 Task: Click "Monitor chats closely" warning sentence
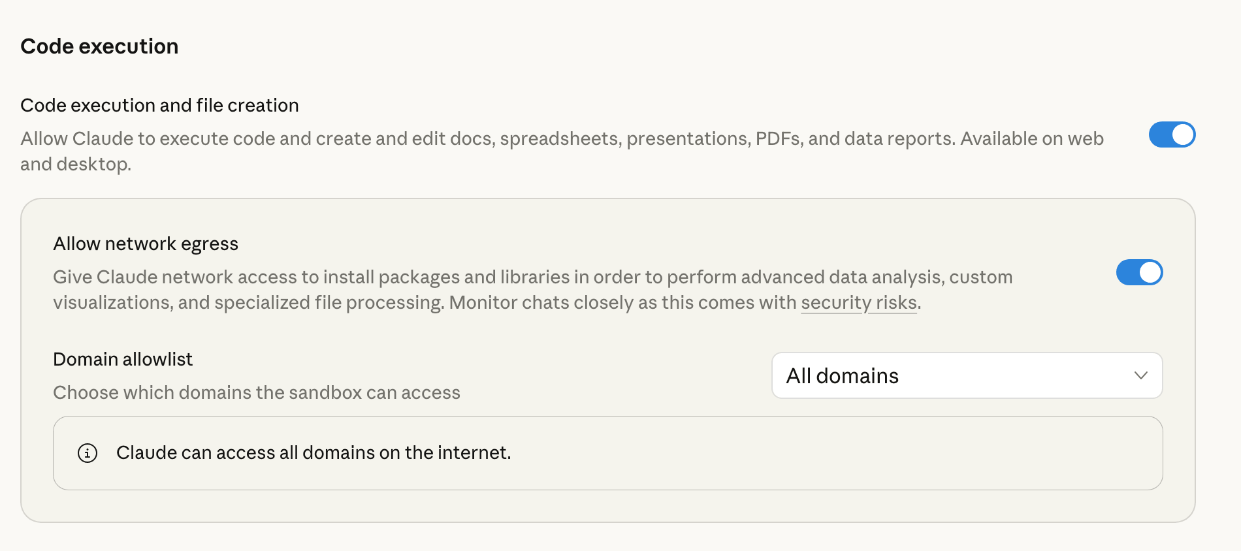pyautogui.click(x=620, y=303)
